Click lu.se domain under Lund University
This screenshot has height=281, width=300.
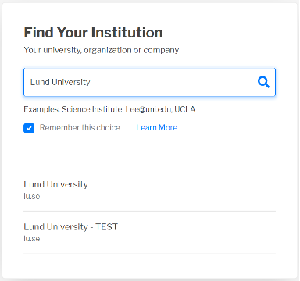[x=32, y=196]
